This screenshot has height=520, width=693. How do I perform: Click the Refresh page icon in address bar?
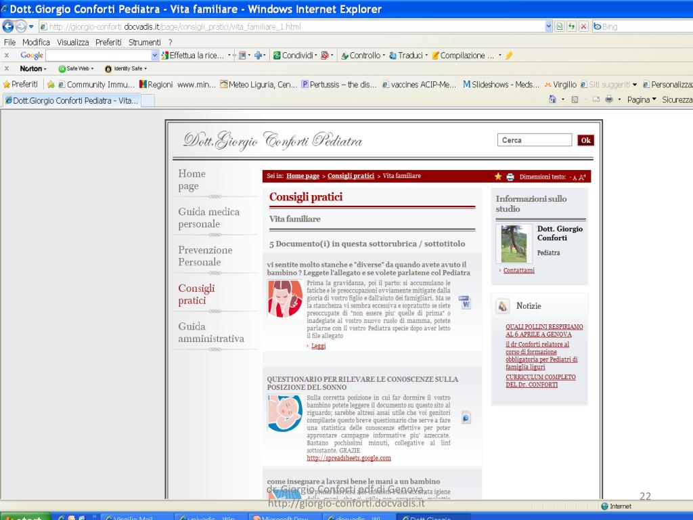point(572,26)
